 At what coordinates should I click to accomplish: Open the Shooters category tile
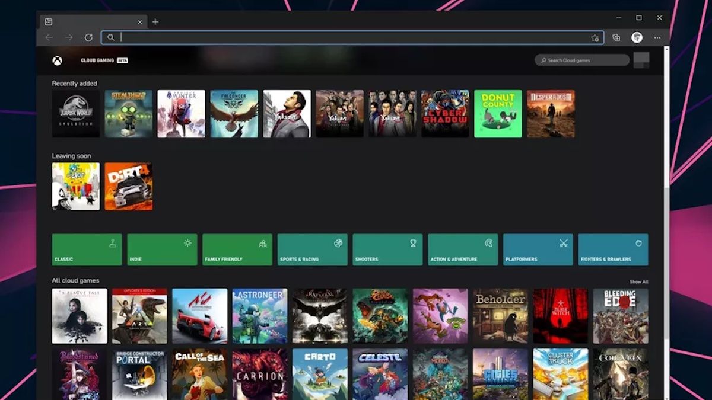tap(388, 249)
